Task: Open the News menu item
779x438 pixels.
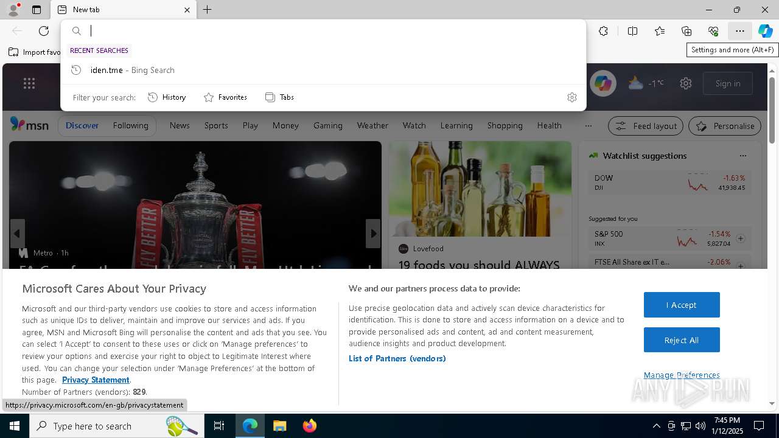Action: [180, 125]
